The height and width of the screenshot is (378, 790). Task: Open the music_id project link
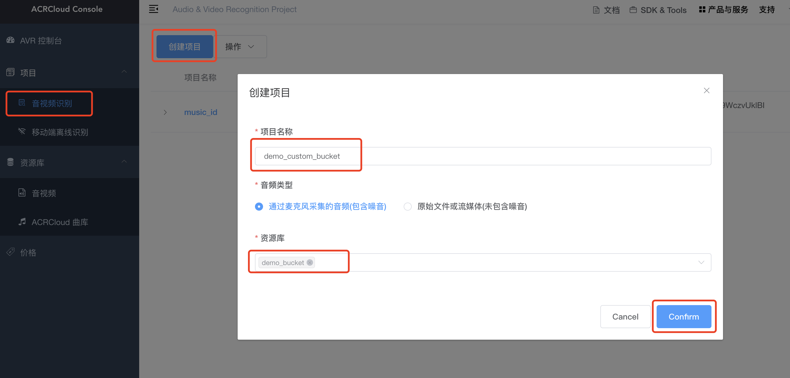(x=201, y=112)
